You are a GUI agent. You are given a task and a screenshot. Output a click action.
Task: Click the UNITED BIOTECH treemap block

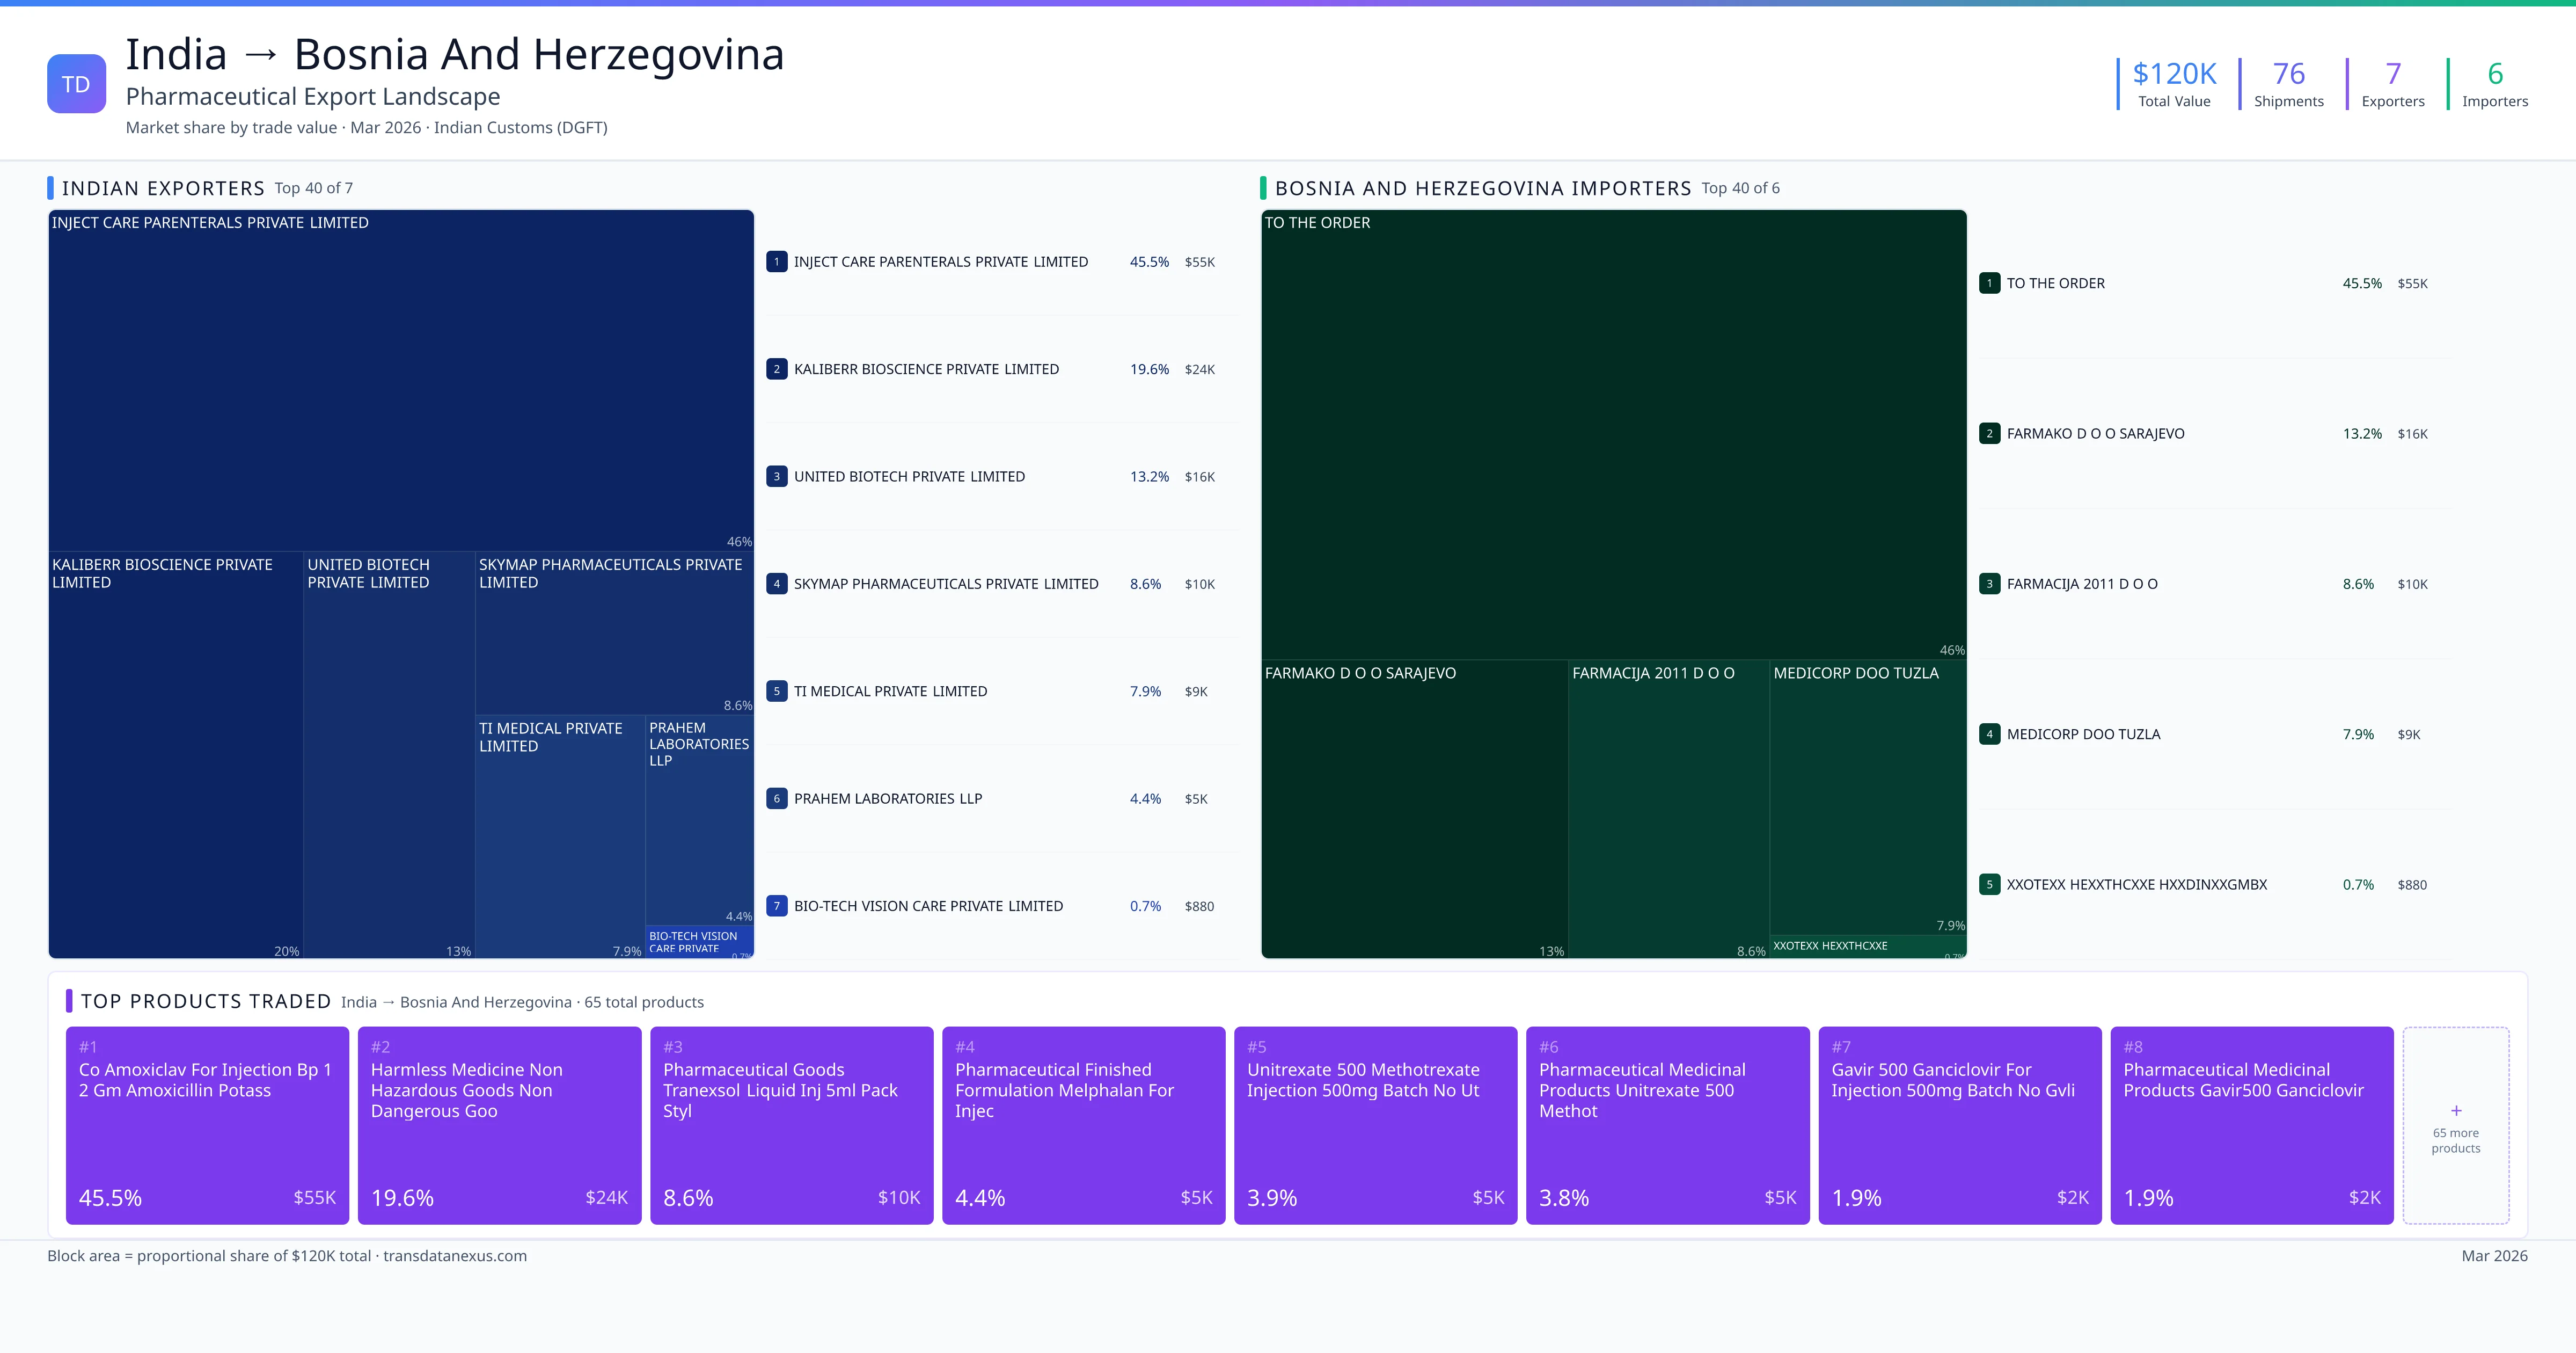[388, 751]
